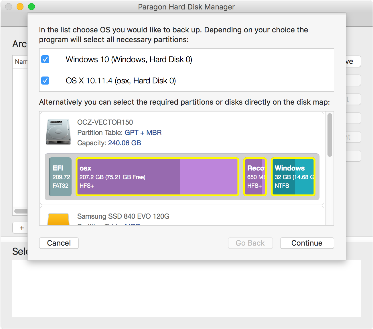The image size is (373, 329).
Task: Click the Name column header
Action: click(x=21, y=62)
